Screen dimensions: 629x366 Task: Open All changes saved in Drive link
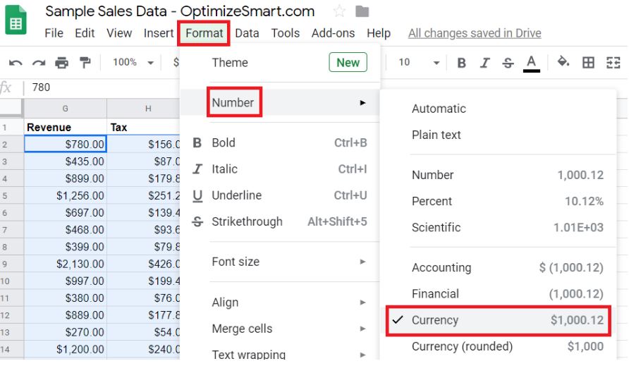[475, 33]
